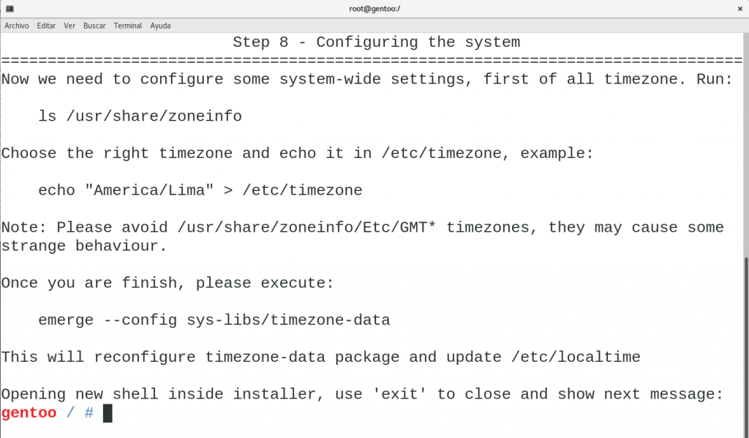Image resolution: width=749 pixels, height=438 pixels.
Task: Open the Editar menu
Action: coord(46,26)
